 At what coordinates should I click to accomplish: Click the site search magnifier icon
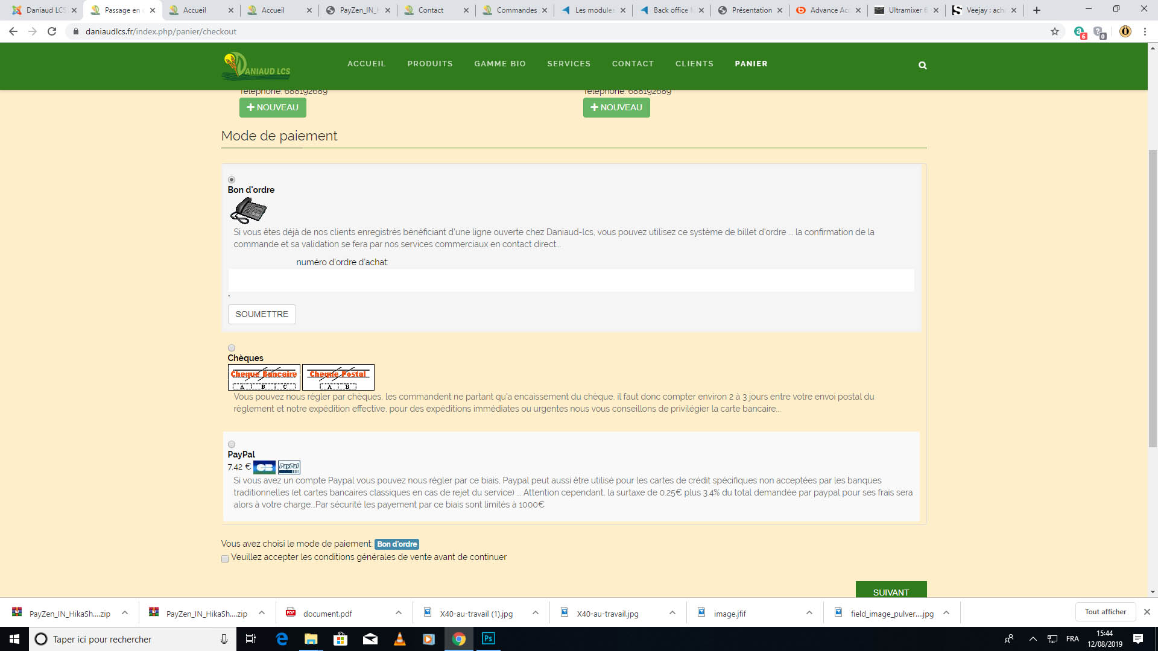coord(922,65)
